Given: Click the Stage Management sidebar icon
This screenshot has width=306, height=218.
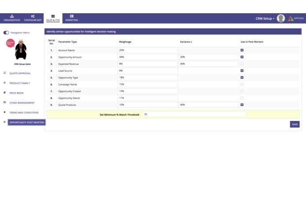Looking at the screenshot, I should [x=4, y=102].
